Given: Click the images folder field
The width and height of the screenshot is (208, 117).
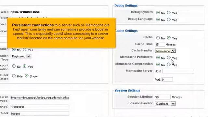Looking at the screenshot, I should 40,113.
